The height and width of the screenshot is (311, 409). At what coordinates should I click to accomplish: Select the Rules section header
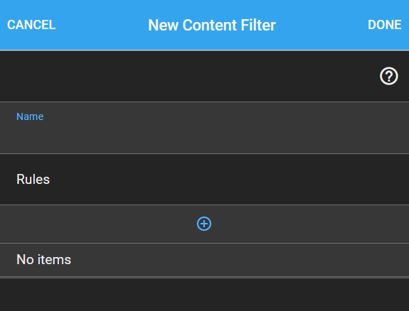coord(33,179)
